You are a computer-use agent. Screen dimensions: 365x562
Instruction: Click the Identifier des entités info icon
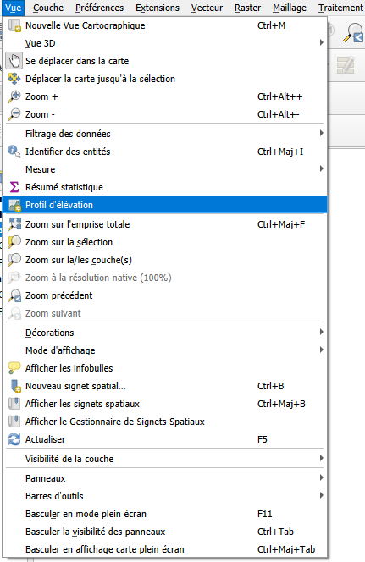coord(14,152)
